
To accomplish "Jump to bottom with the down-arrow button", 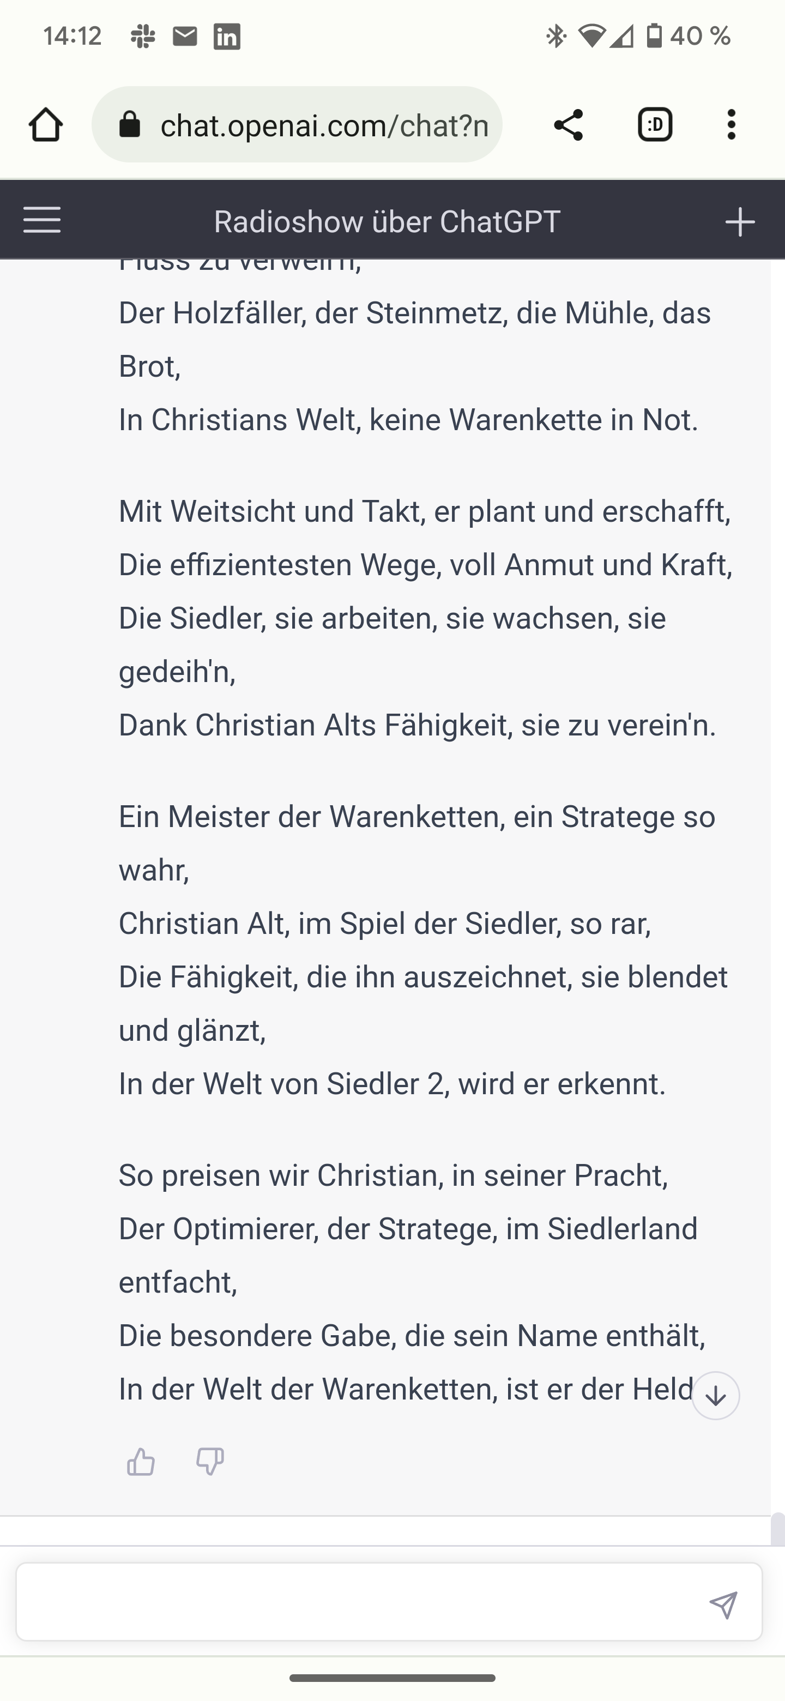I will pos(716,1395).
